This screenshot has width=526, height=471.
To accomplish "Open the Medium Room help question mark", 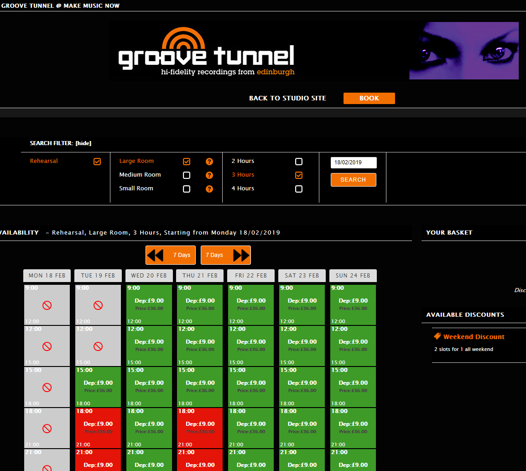I will pyautogui.click(x=209, y=175).
